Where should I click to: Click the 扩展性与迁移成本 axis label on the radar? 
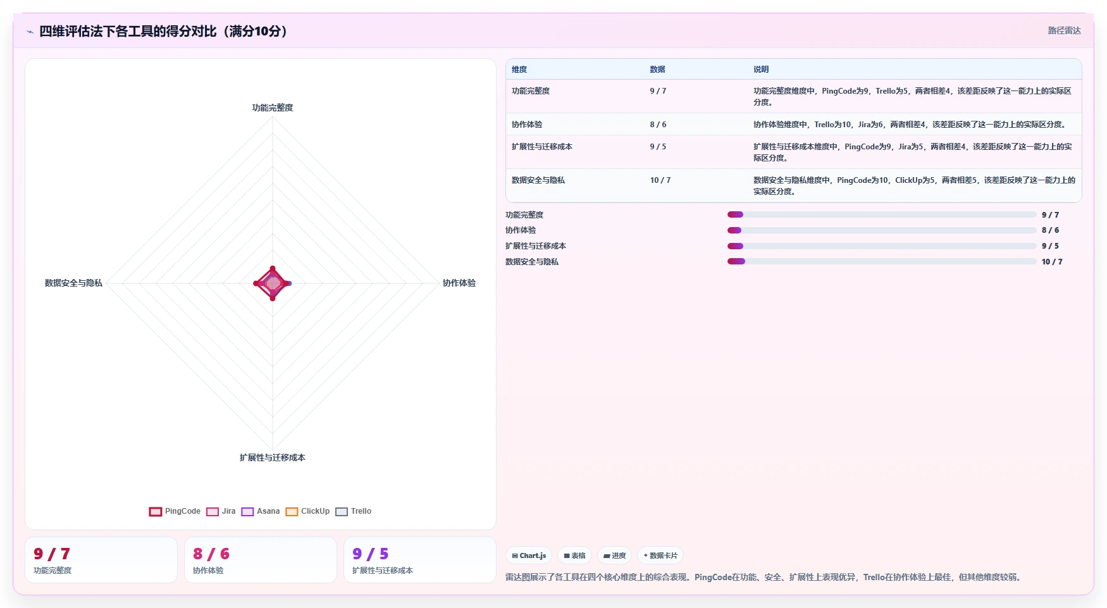[273, 457]
